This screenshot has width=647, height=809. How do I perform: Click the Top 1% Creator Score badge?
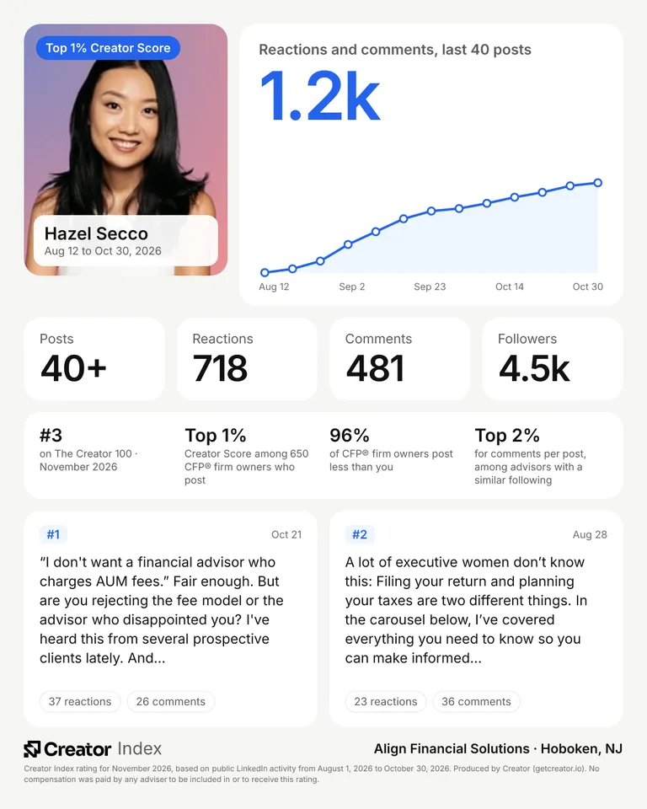point(108,48)
